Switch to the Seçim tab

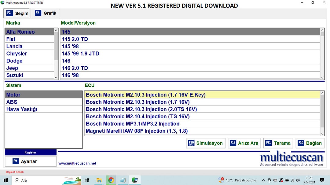(16, 13)
